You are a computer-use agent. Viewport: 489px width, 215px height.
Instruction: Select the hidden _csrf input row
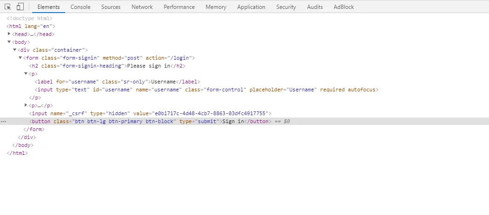click(x=150, y=113)
